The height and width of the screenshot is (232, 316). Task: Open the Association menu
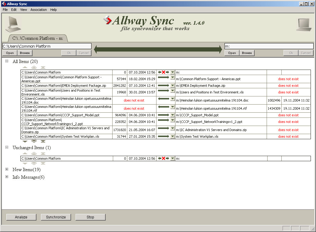pyautogui.click(x=39, y=10)
